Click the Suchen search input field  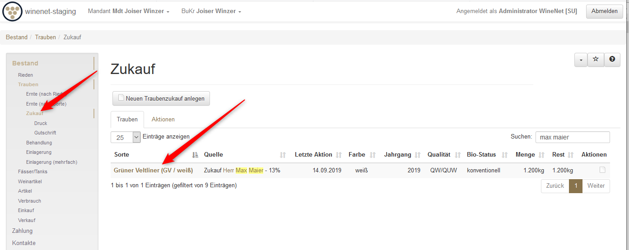pos(572,137)
